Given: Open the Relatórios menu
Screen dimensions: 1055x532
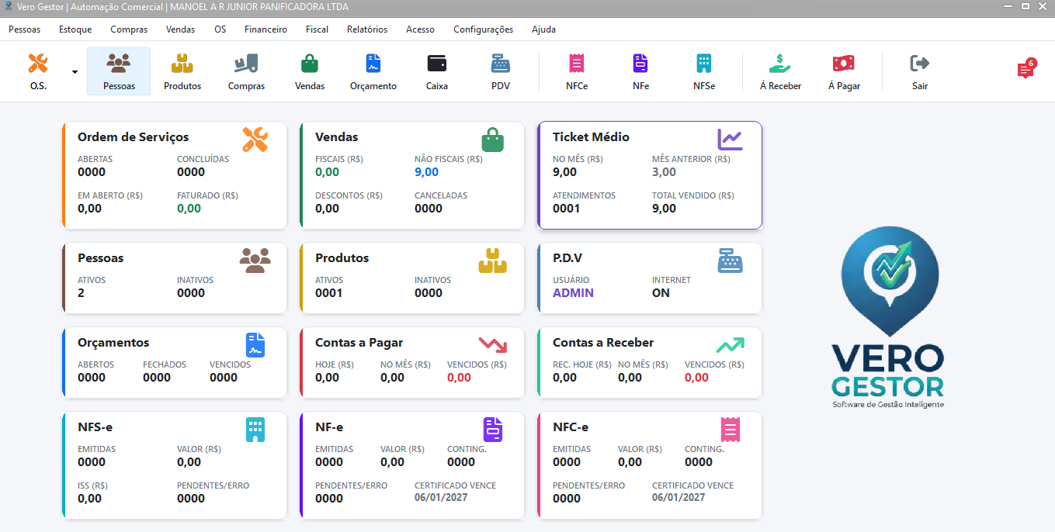Looking at the screenshot, I should point(367,29).
